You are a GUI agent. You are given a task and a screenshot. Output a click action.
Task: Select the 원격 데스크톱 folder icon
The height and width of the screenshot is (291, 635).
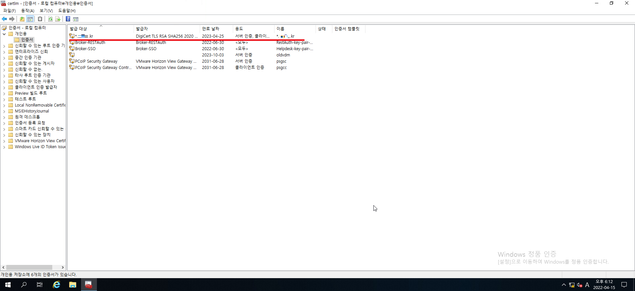pos(11,117)
